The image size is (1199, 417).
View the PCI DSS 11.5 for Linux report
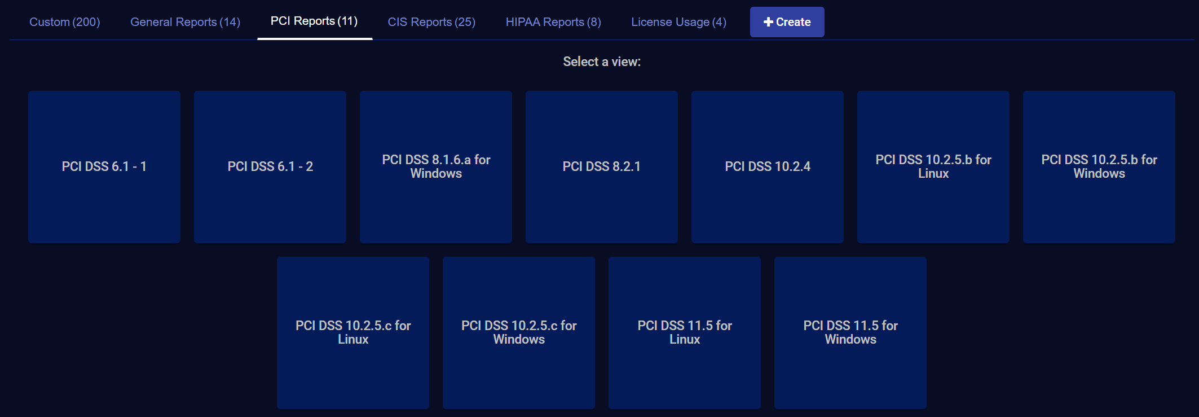[685, 333]
